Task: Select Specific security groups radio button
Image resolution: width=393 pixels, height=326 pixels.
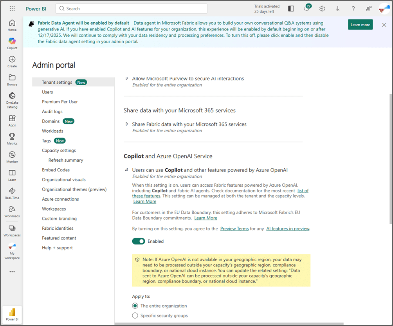Action: pos(135,315)
